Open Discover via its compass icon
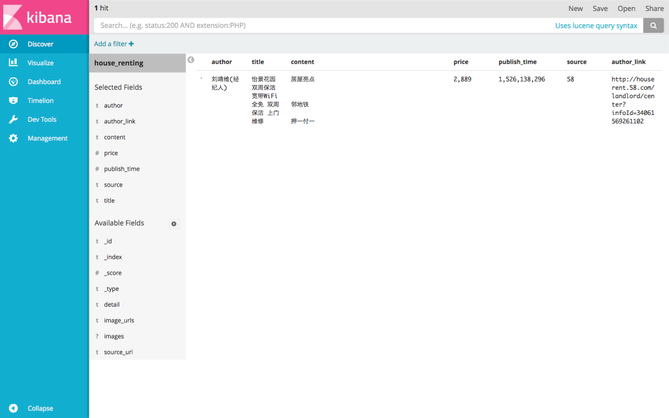The image size is (669, 418). (14, 44)
